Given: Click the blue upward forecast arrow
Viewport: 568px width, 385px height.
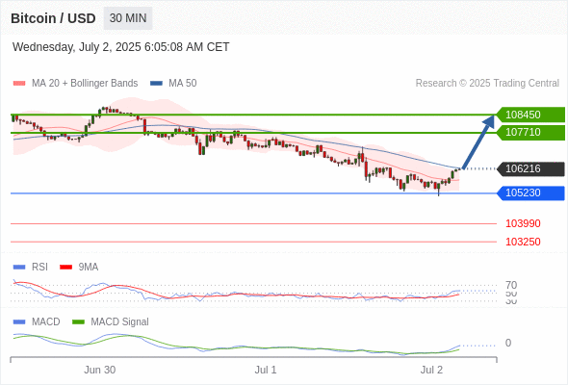Looking at the screenshot, I should [478, 142].
